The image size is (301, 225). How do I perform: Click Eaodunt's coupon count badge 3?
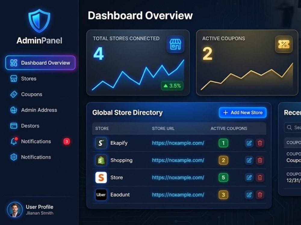223,195
